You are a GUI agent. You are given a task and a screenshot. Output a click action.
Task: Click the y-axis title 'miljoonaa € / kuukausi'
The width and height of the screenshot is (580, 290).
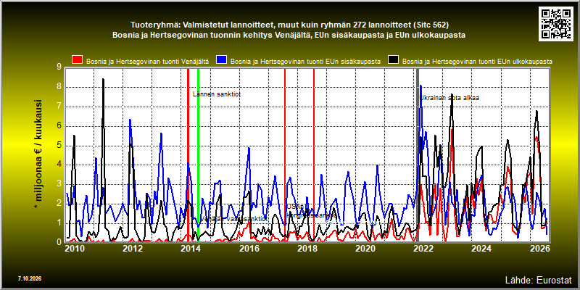38,154
